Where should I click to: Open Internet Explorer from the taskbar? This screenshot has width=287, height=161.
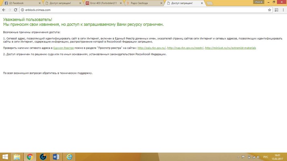69,157
